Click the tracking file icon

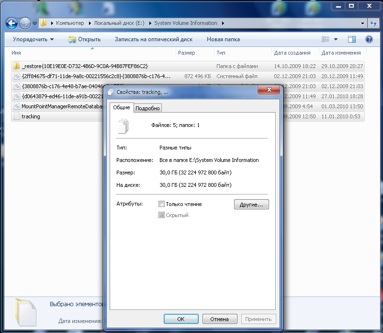click(17, 116)
